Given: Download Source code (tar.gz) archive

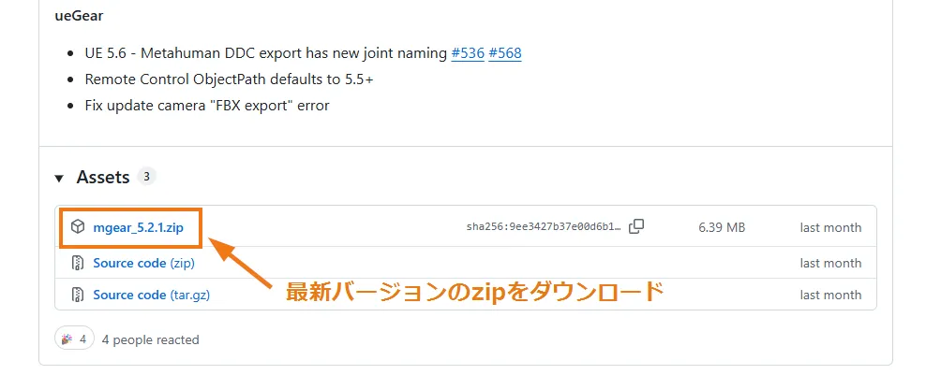Looking at the screenshot, I should pos(149,295).
